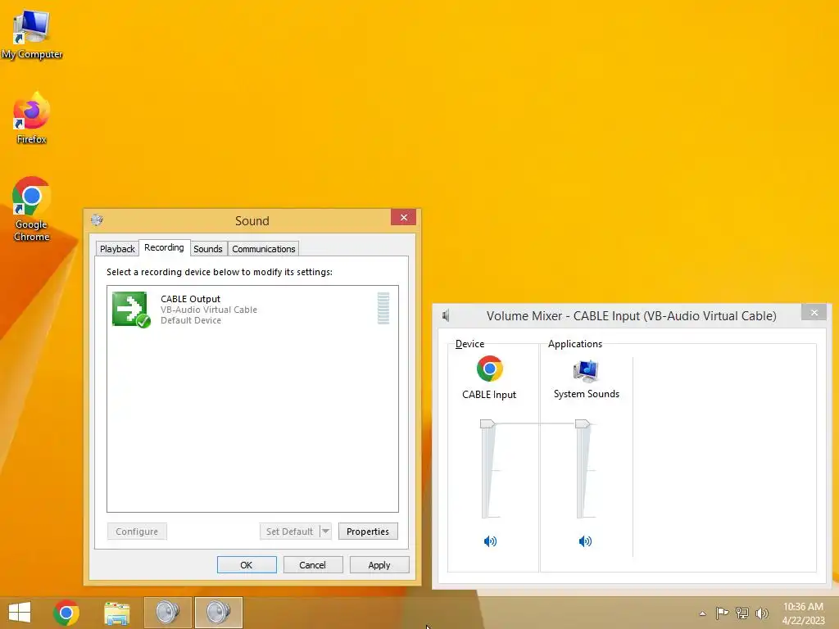Click the 'System Sounds' label
Image resolution: width=839 pixels, height=629 pixels.
click(587, 394)
